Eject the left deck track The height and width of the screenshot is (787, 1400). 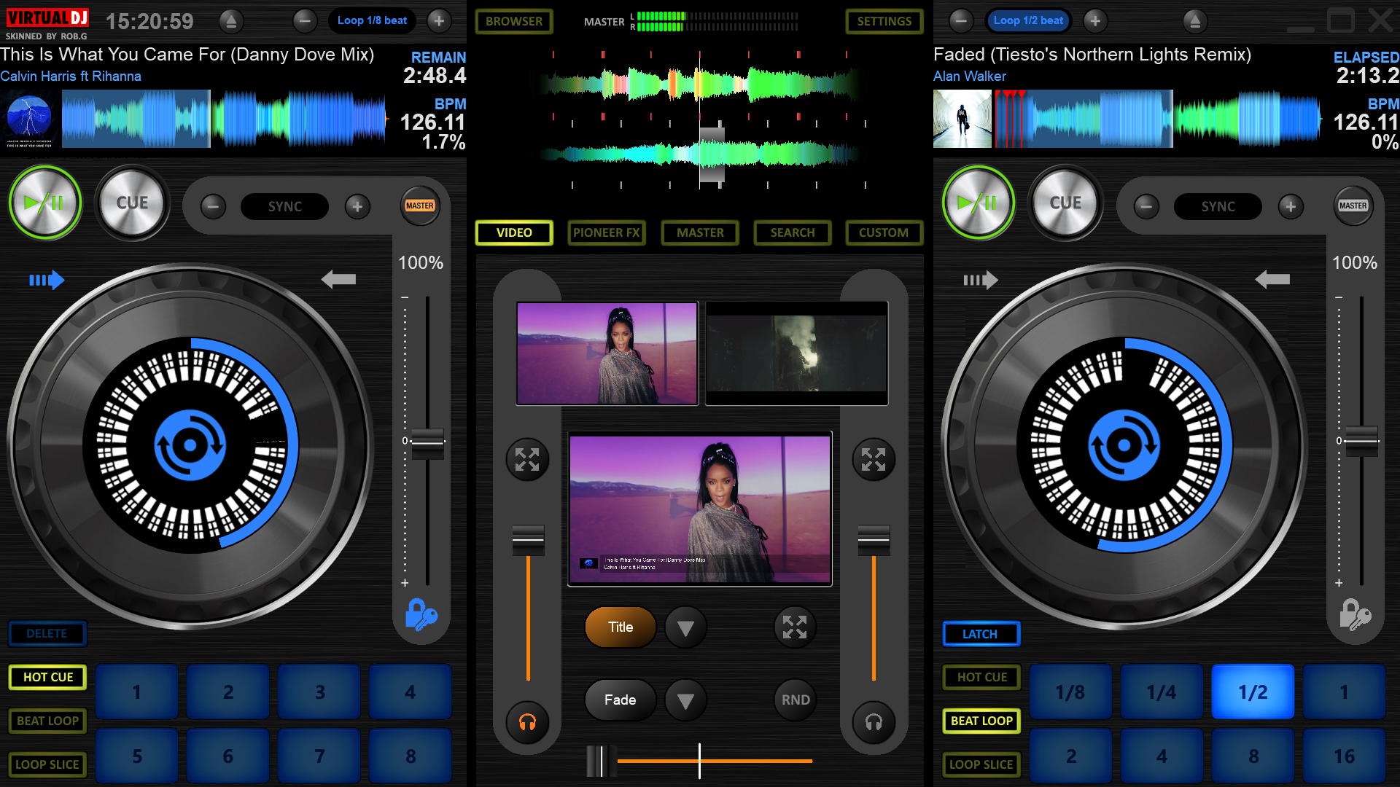(x=231, y=21)
